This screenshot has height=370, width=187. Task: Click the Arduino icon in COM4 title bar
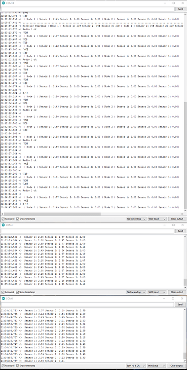[x=3, y=225]
